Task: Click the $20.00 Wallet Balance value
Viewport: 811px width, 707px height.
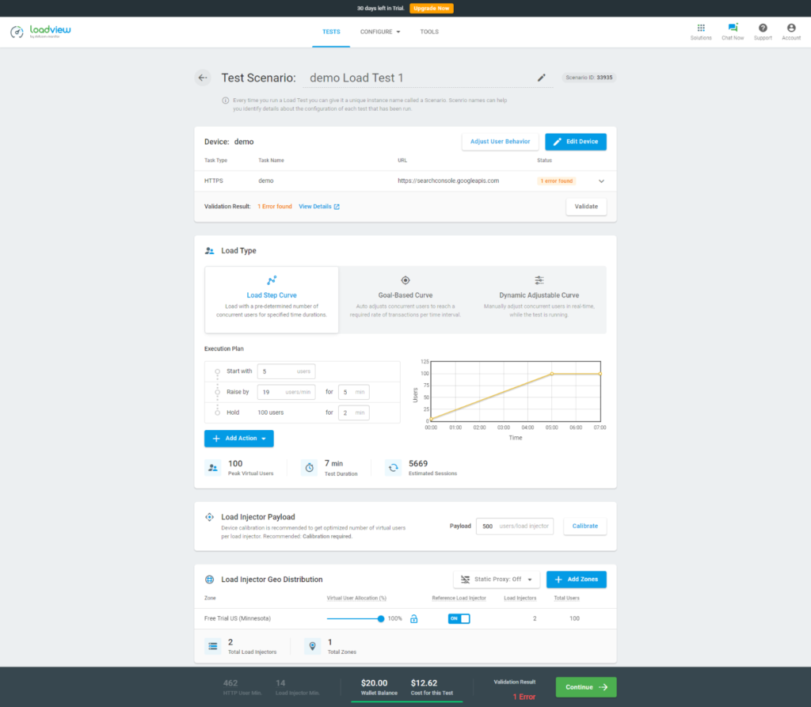Action: coord(375,683)
